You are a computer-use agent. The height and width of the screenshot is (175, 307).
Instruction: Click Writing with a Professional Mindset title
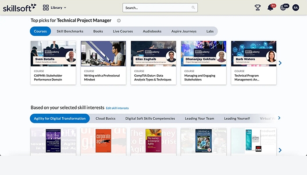tap(102, 77)
